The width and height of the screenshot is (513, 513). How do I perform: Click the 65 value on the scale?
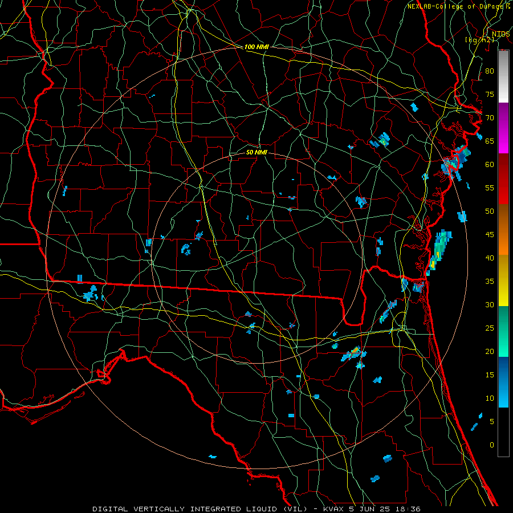[490, 141]
